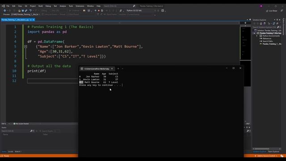Open the terminal tab dropdown chevron
Screen dimensions: 286x161
[122, 68]
